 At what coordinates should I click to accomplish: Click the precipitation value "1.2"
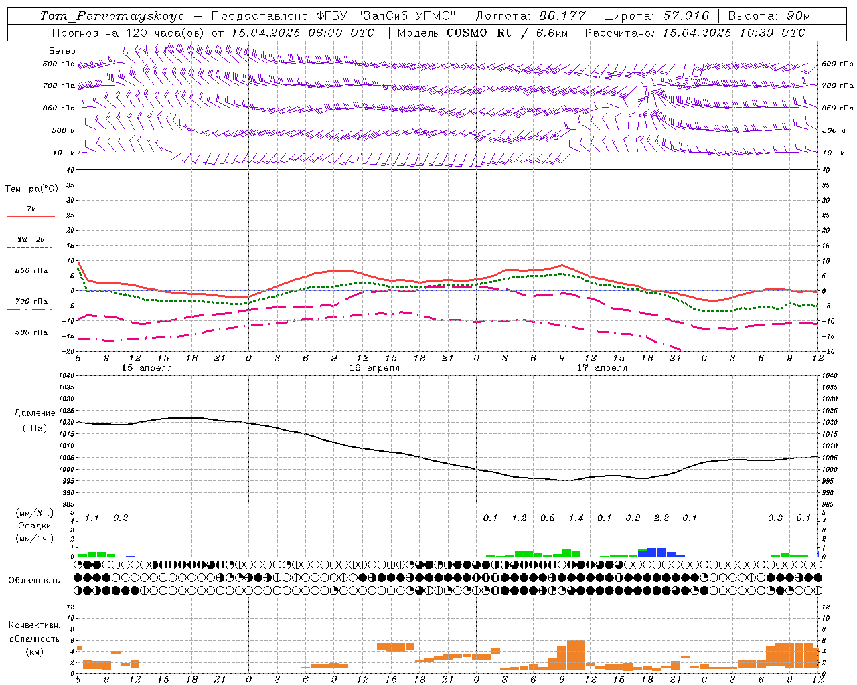[519, 518]
